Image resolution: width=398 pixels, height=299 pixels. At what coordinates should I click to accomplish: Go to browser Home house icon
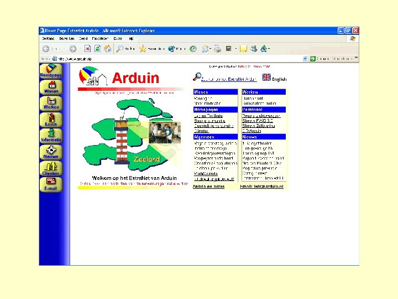pos(108,49)
